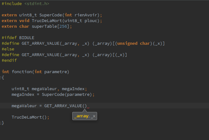This screenshot has height=140, width=209.
Task: Click the _x parameter in the tooltip
Action: click(93, 116)
